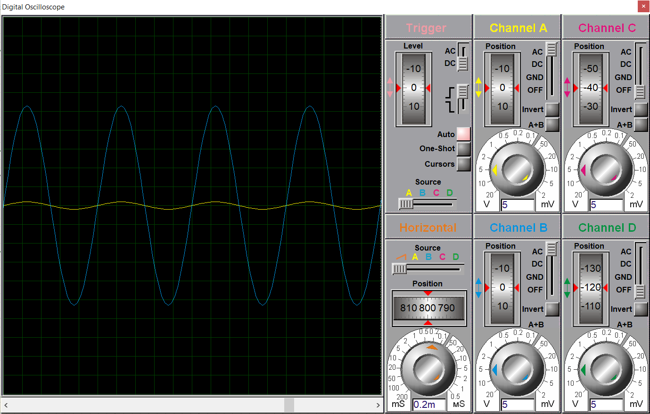The width and height of the screenshot is (650, 414).
Task: Click the pink Trigger level arrows
Action: pyautogui.click(x=390, y=88)
